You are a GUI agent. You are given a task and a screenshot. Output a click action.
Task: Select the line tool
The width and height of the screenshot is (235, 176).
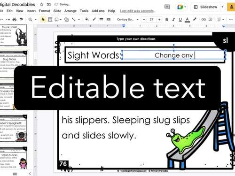(x=73, y=19)
